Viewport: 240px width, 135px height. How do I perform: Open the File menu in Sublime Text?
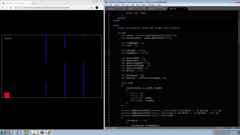coord(107,5)
